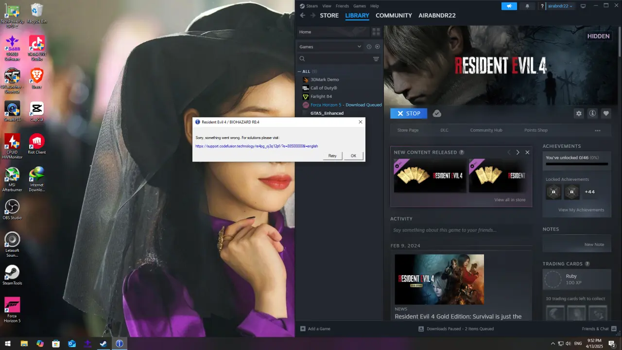Open volume control in system tray
Viewport: 622px width, 350px height.
tap(568, 343)
